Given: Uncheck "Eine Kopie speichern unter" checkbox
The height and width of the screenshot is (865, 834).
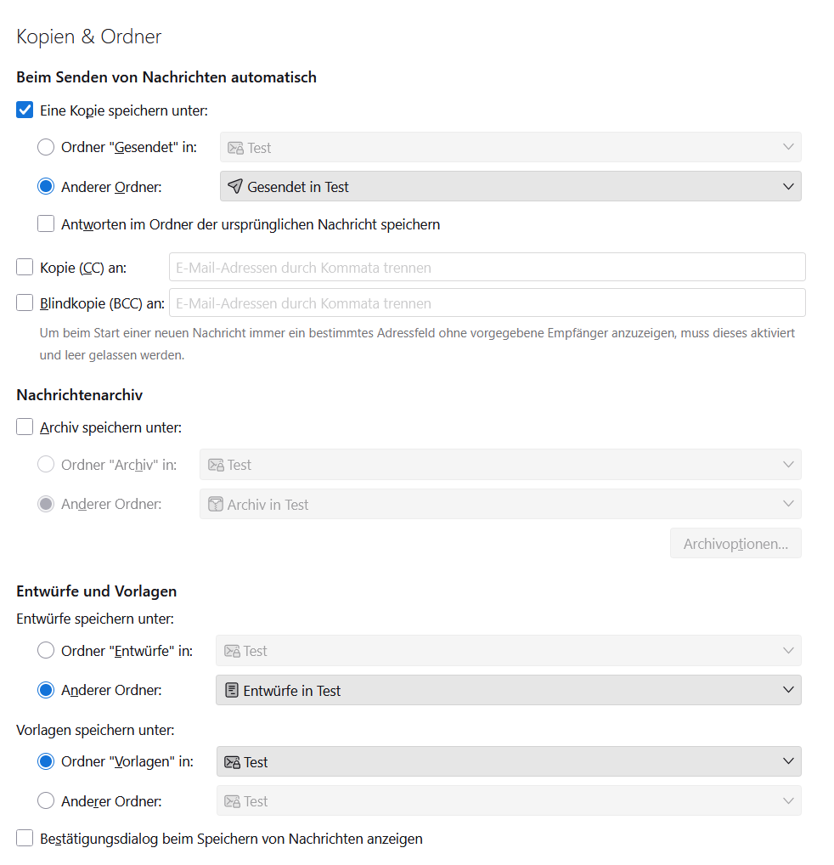Looking at the screenshot, I should coord(25,110).
